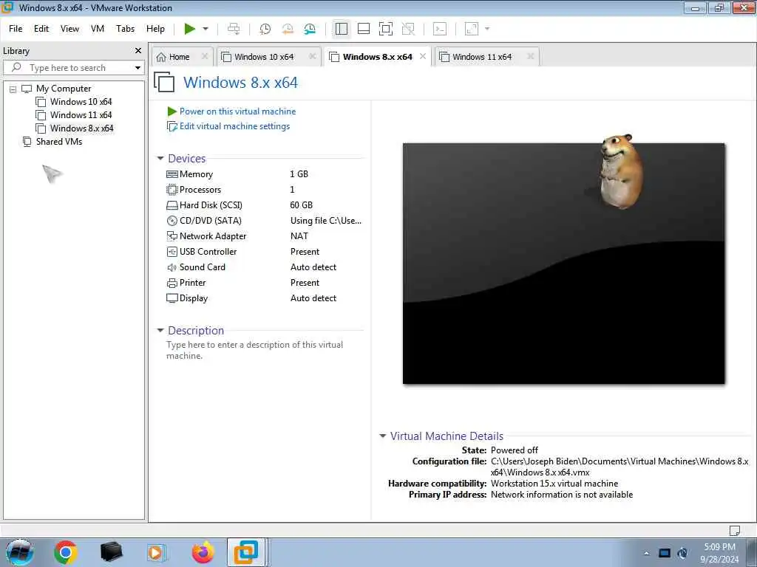Open the library search dropdown arrow
Screen dimensions: 757x567
click(138, 67)
